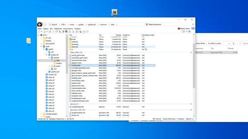Collapse the Данные group

coord(191,104)
